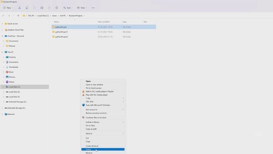The width and height of the screenshot is (273, 154).
Task: Sort by the Type column header
Action: point(125,22)
